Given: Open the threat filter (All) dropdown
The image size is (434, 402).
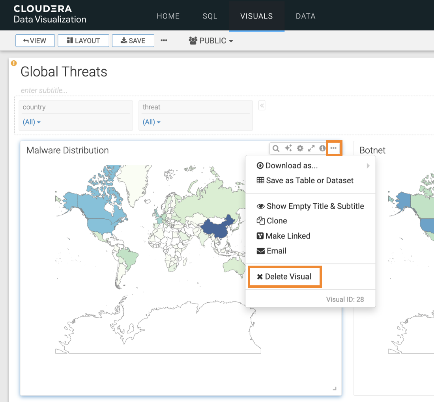Looking at the screenshot, I should 152,122.
